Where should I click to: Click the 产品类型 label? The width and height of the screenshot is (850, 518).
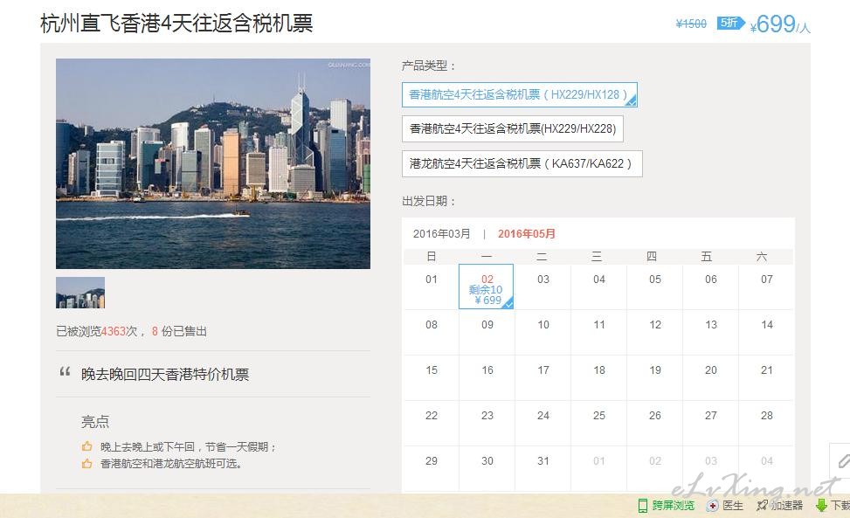coord(428,66)
